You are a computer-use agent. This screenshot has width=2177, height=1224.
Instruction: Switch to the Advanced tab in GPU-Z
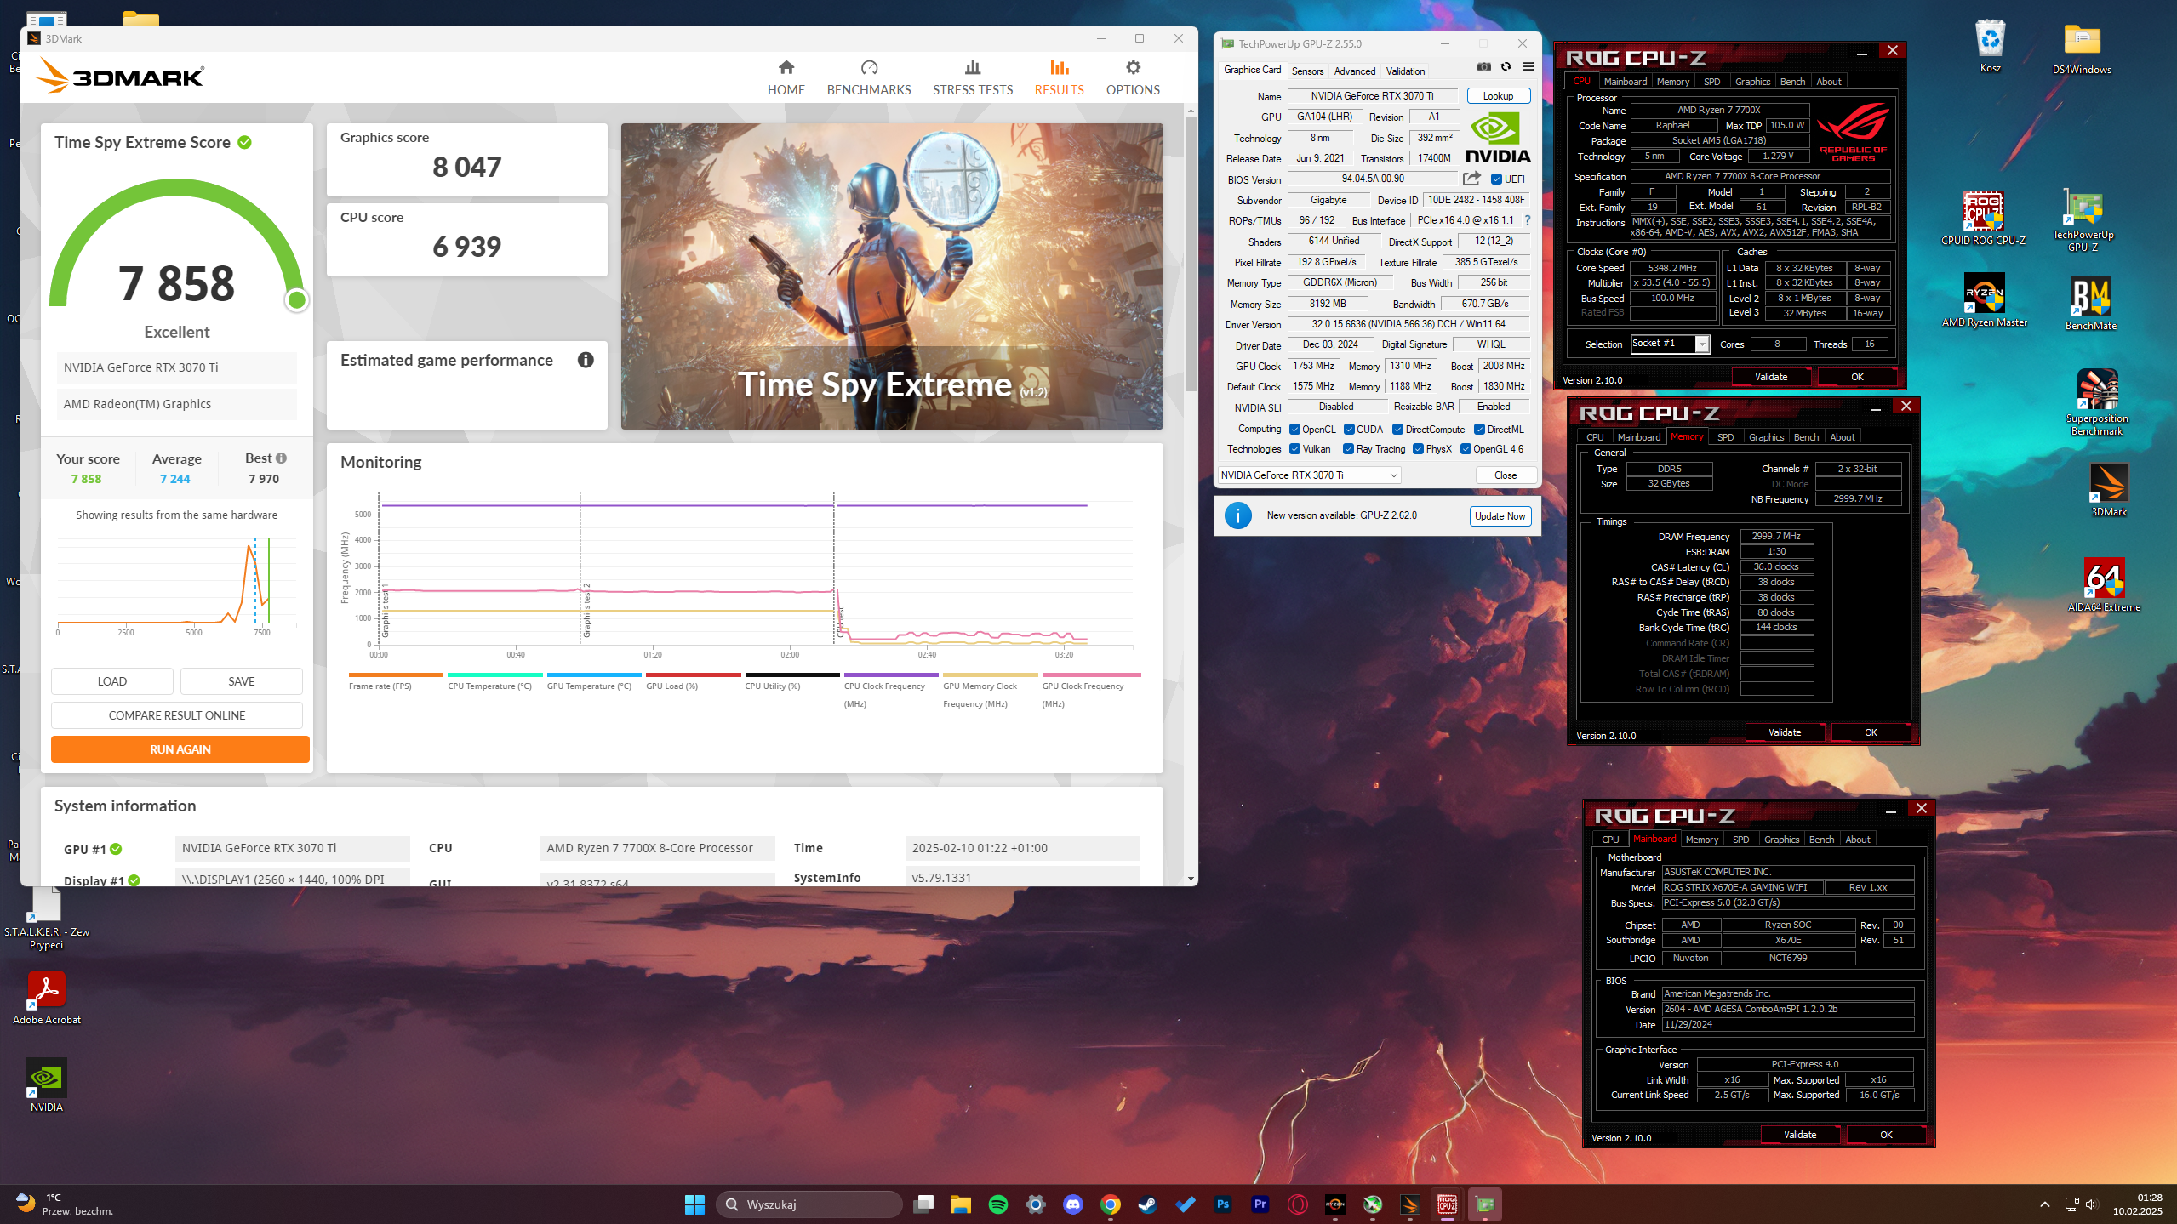tap(1354, 71)
